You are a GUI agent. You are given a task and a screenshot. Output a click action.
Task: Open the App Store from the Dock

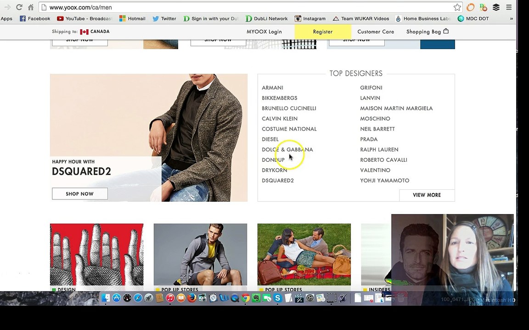click(116, 297)
